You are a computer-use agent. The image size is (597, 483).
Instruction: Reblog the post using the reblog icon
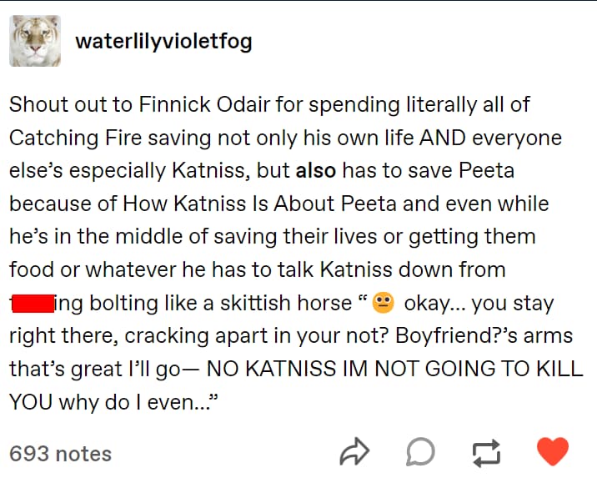[484, 452]
